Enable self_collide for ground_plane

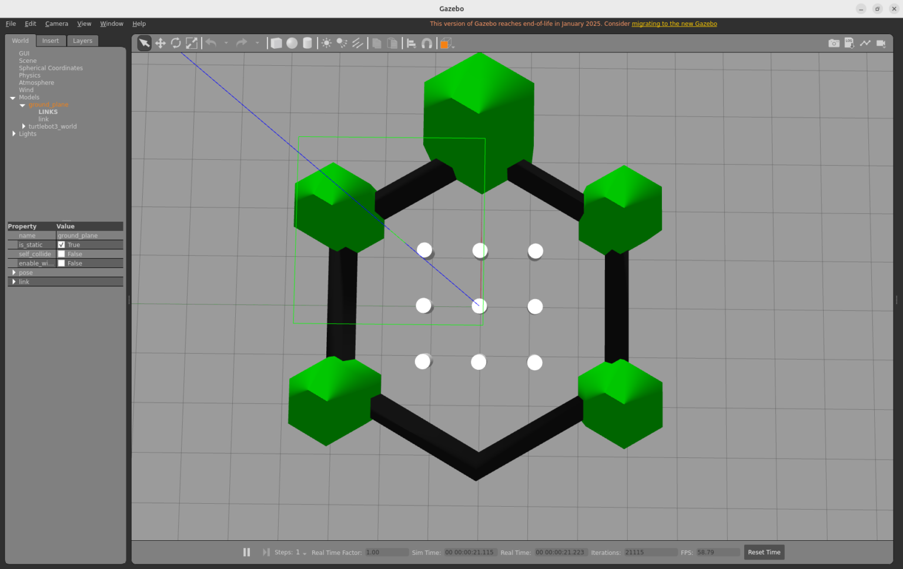(62, 253)
